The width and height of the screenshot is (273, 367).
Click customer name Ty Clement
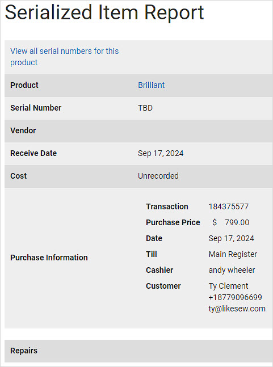pos(228,286)
